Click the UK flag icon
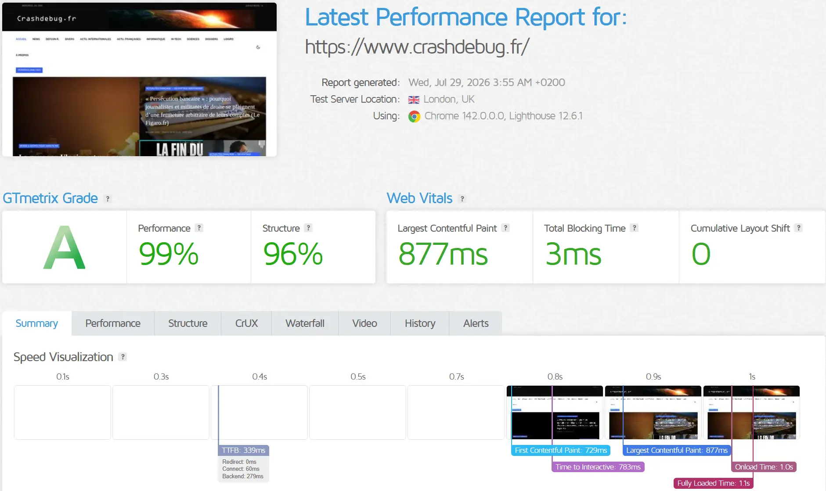The height and width of the screenshot is (491, 826). click(414, 100)
